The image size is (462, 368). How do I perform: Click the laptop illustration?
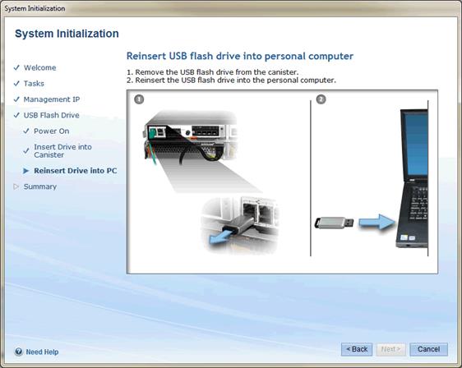point(412,178)
